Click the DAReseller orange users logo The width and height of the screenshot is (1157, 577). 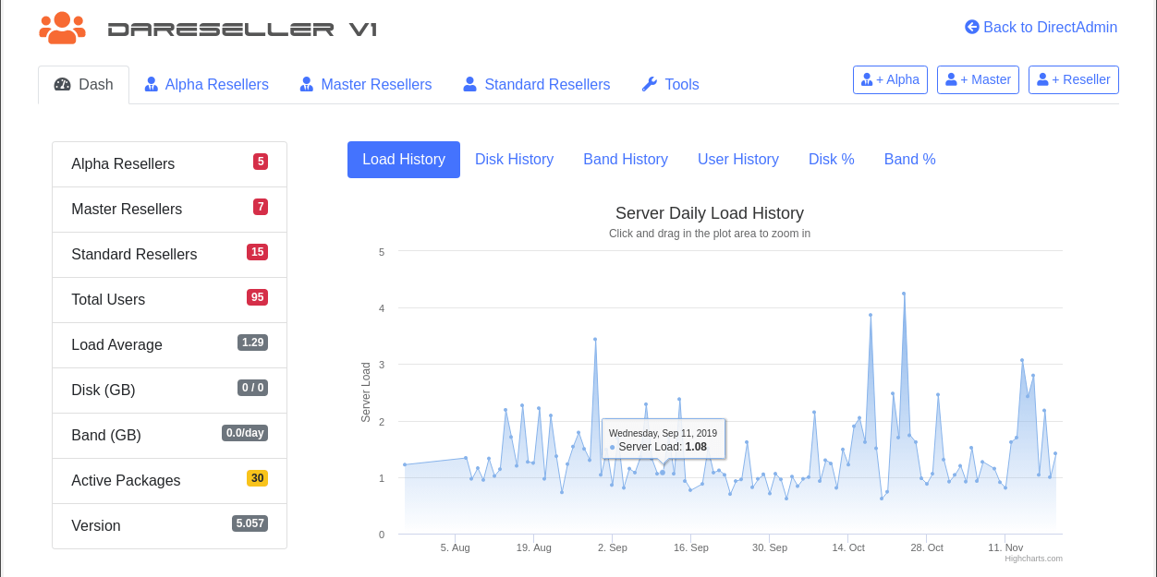(x=62, y=28)
